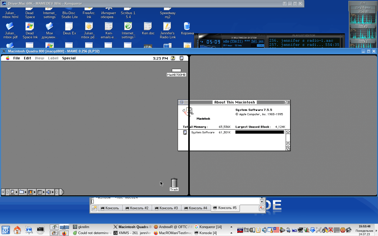Click close tab icon at right of Konsole tabs
Image resolution: width=378 pixels, height=236 pixels.
click(261, 208)
